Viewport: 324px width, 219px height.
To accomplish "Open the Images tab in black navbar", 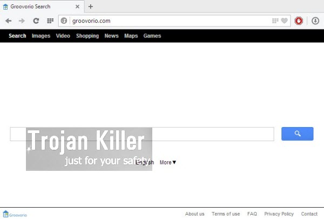I will (41, 36).
